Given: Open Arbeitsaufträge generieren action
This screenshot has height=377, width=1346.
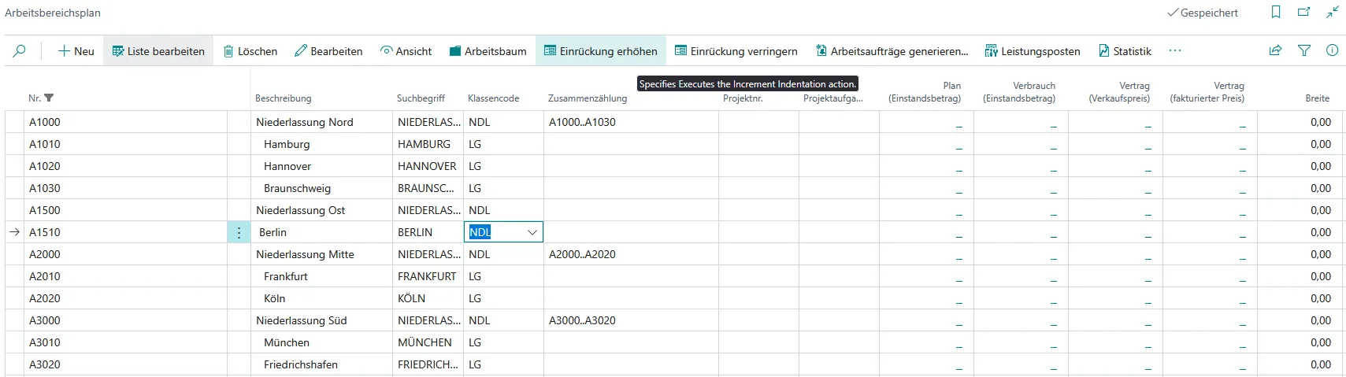Looking at the screenshot, I should click(x=892, y=51).
